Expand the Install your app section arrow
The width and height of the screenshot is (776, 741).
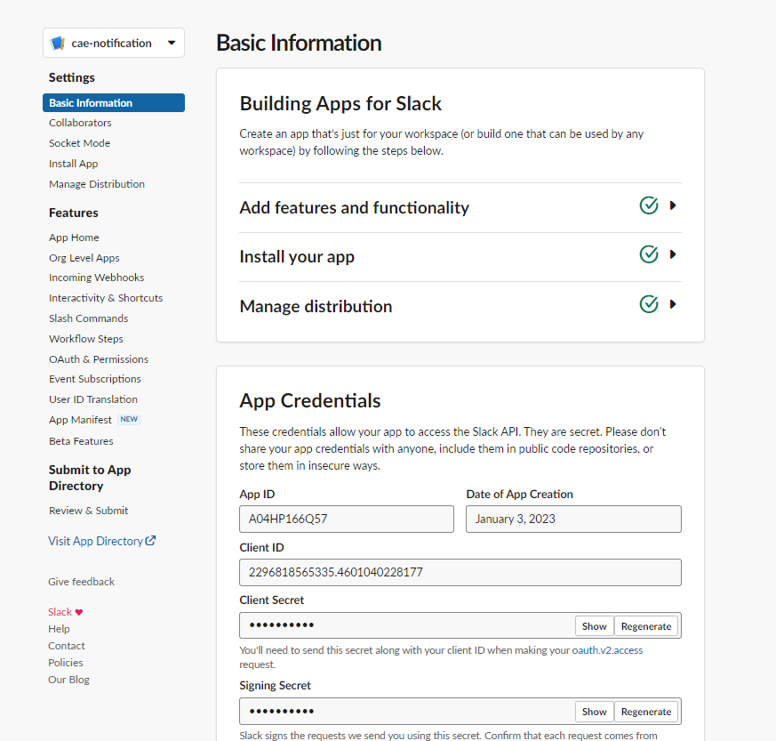tap(673, 254)
